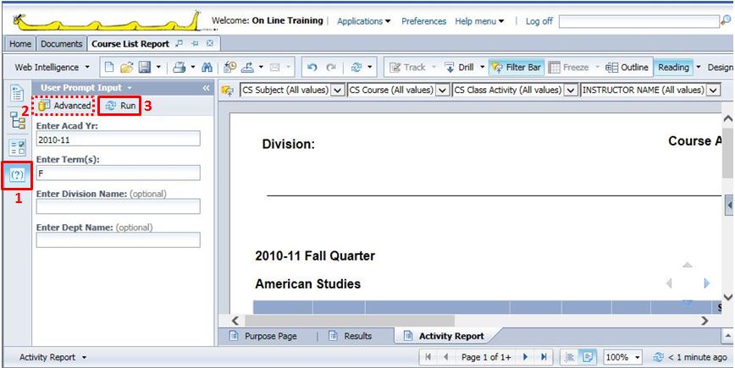This screenshot has width=735, height=368.
Task: Collapse the left panel chevrons
Action: (x=206, y=88)
